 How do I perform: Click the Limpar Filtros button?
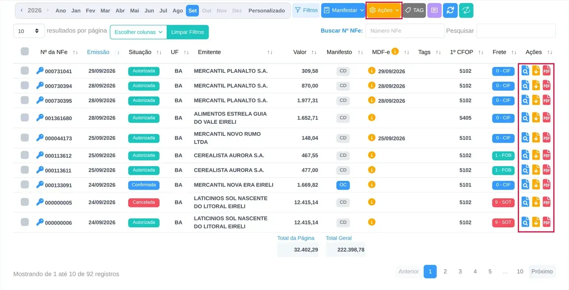(x=188, y=32)
